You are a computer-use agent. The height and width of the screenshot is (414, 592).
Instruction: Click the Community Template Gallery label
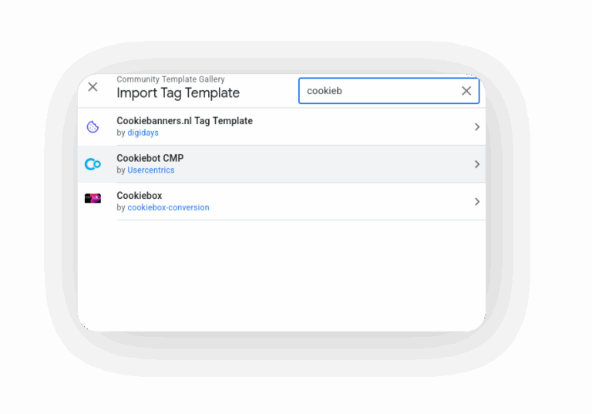(170, 79)
